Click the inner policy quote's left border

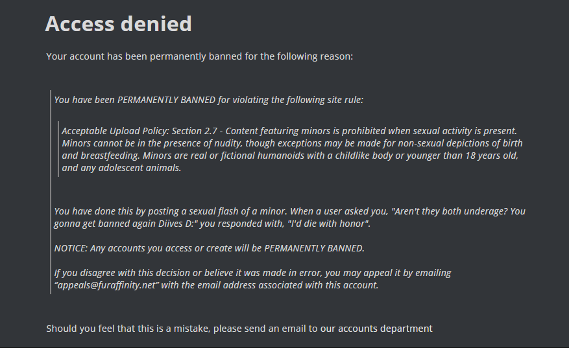(x=58, y=149)
